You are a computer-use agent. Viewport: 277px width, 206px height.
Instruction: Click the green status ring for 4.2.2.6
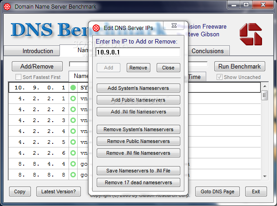click(x=73, y=153)
